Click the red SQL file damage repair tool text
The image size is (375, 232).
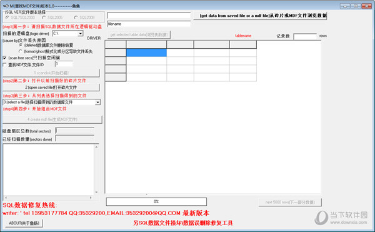[183, 223]
